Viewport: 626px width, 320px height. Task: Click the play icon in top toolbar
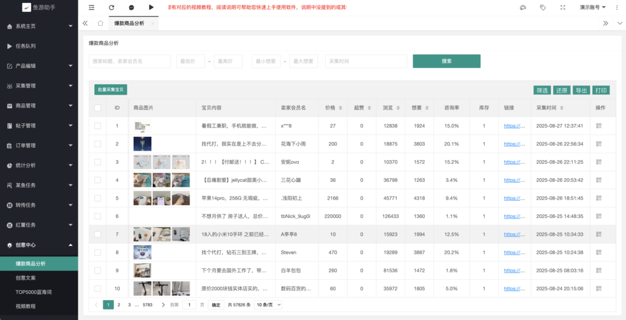point(151,7)
